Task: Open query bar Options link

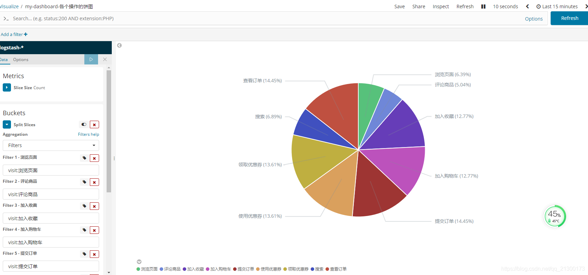Action: coord(534,19)
